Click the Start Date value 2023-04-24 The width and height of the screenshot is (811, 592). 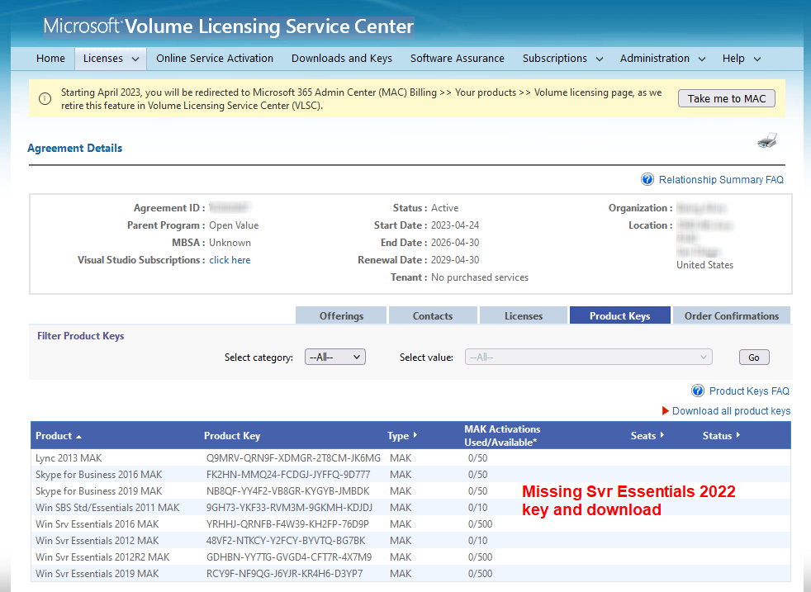pyautogui.click(x=455, y=225)
